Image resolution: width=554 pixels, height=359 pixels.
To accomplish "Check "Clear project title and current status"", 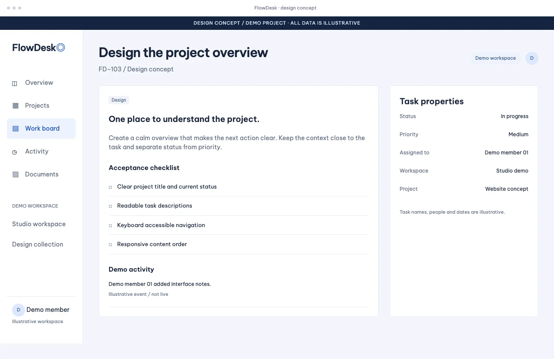I will [x=110, y=187].
